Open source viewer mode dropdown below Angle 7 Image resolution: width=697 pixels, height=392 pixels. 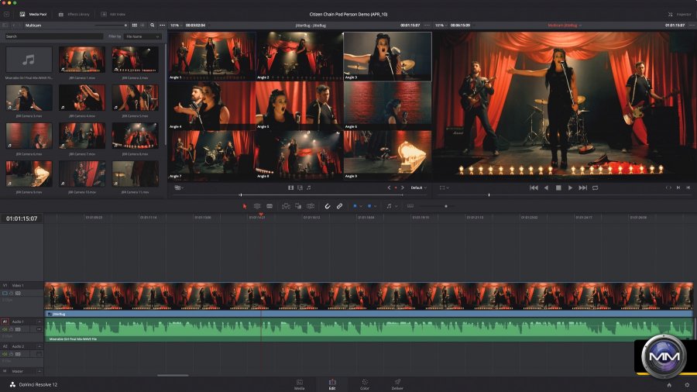(179, 188)
